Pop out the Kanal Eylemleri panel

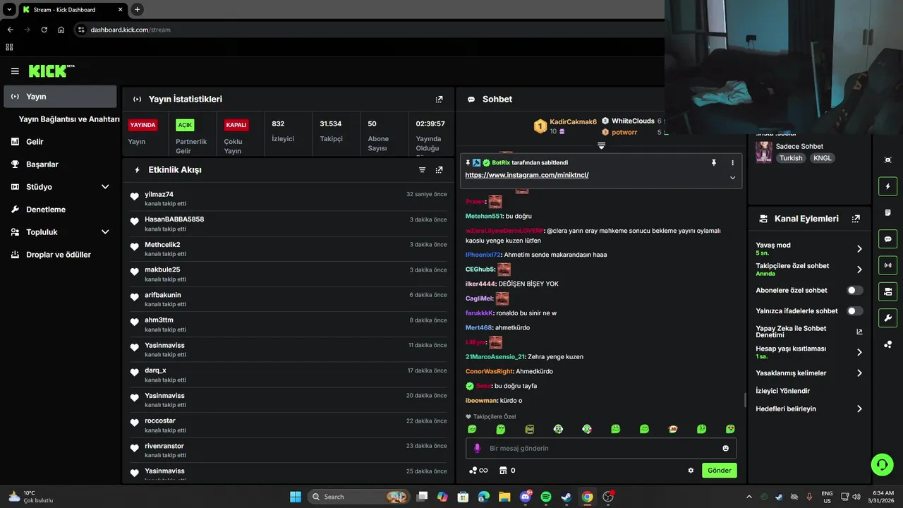coord(856,219)
